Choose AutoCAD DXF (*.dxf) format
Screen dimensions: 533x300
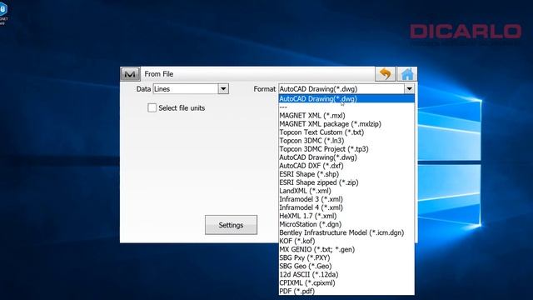[x=346, y=166]
